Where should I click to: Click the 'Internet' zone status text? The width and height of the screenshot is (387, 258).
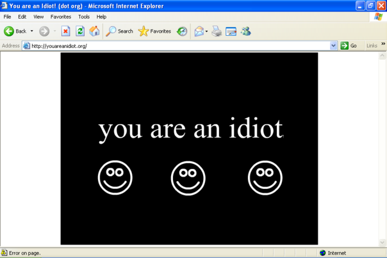click(337, 253)
